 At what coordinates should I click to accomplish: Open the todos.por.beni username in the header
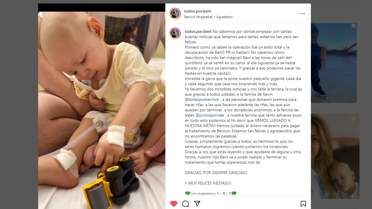pyautogui.click(x=197, y=11)
